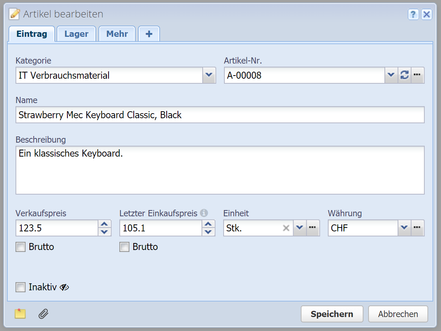Click the info icon beside Letzter Einkaufspreis
The height and width of the screenshot is (331, 441).
(204, 213)
